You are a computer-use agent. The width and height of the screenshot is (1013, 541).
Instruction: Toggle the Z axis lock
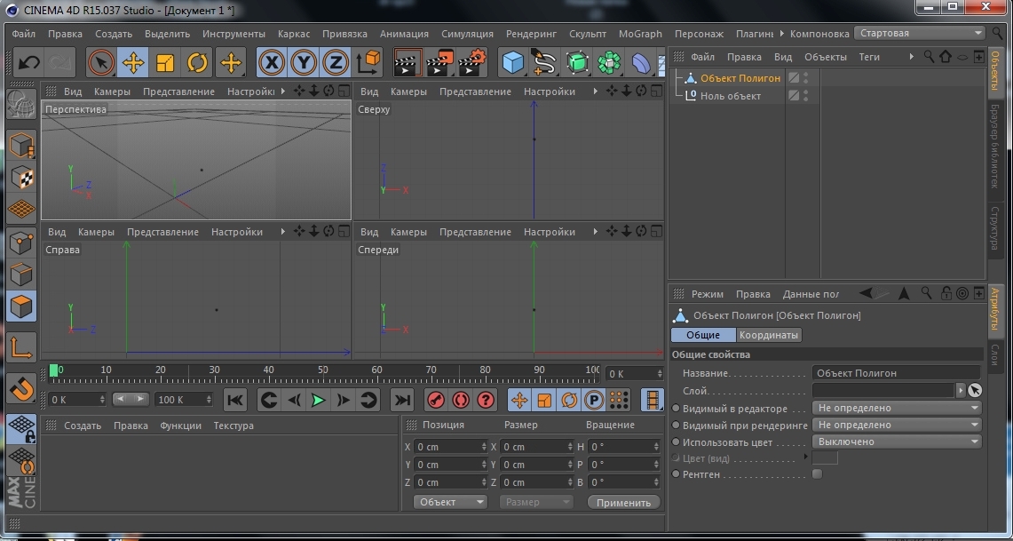click(x=336, y=63)
